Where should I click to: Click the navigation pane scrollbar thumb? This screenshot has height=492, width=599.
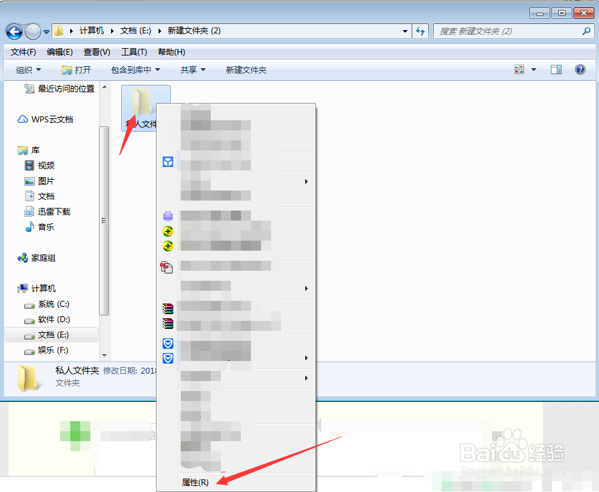pyautogui.click(x=104, y=220)
